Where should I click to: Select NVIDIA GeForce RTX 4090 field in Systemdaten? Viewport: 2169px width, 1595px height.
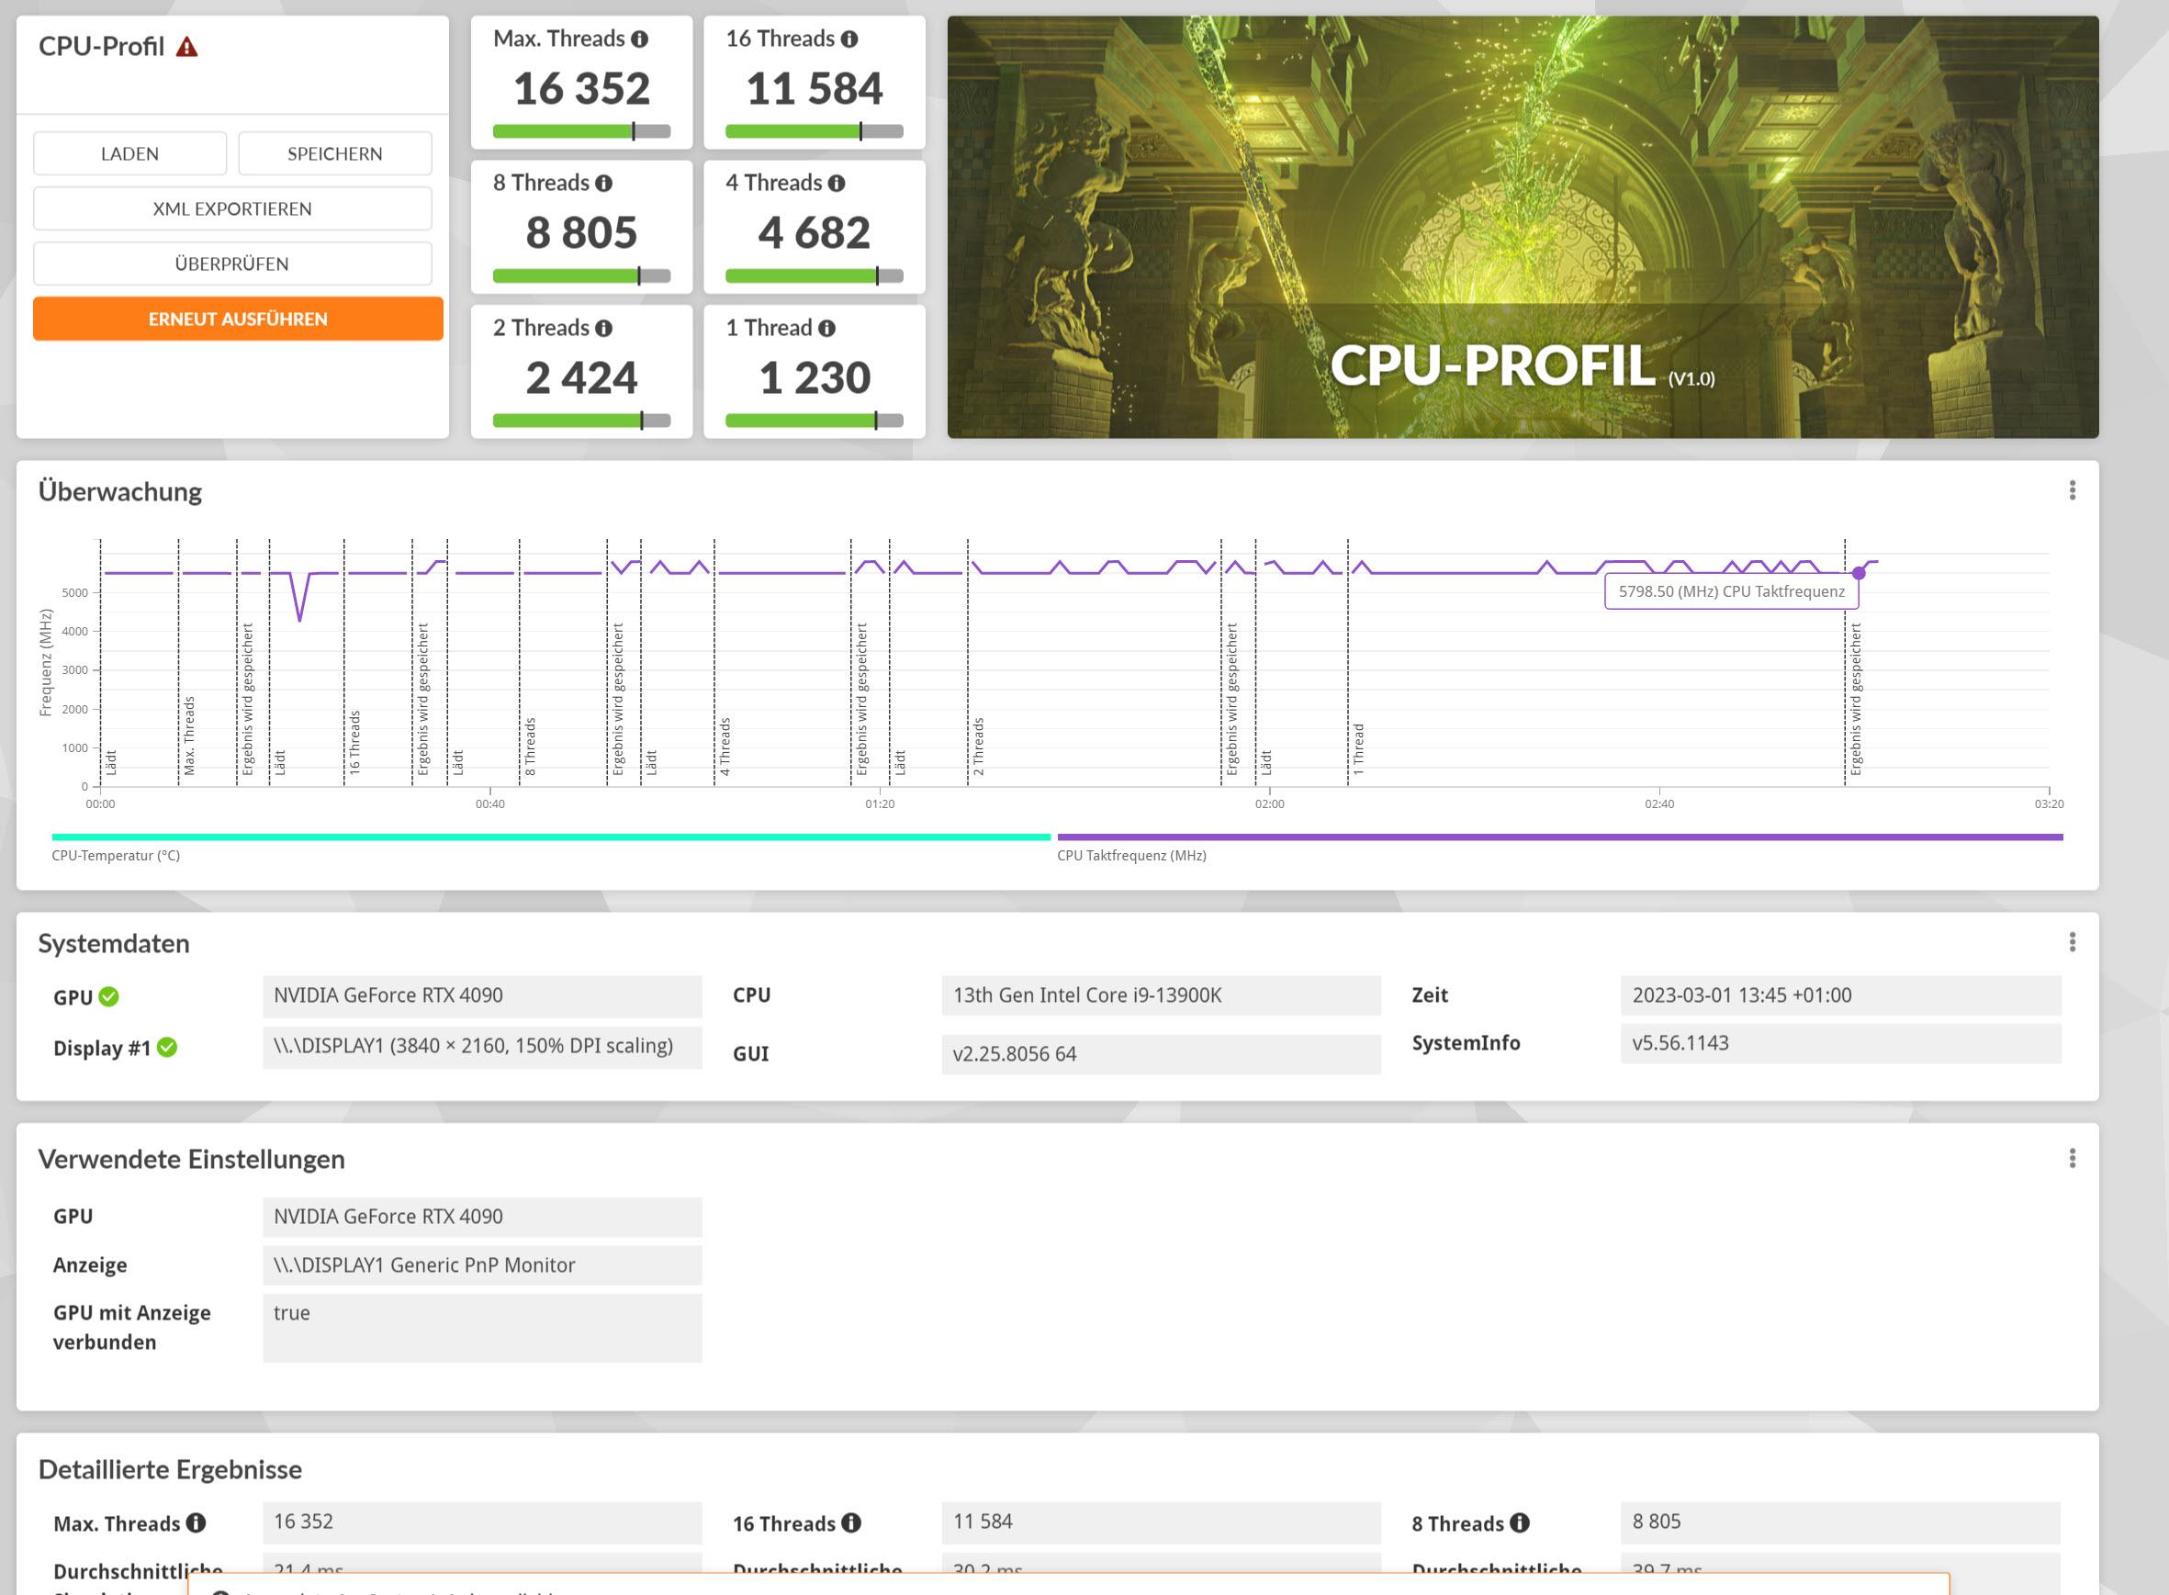482,995
